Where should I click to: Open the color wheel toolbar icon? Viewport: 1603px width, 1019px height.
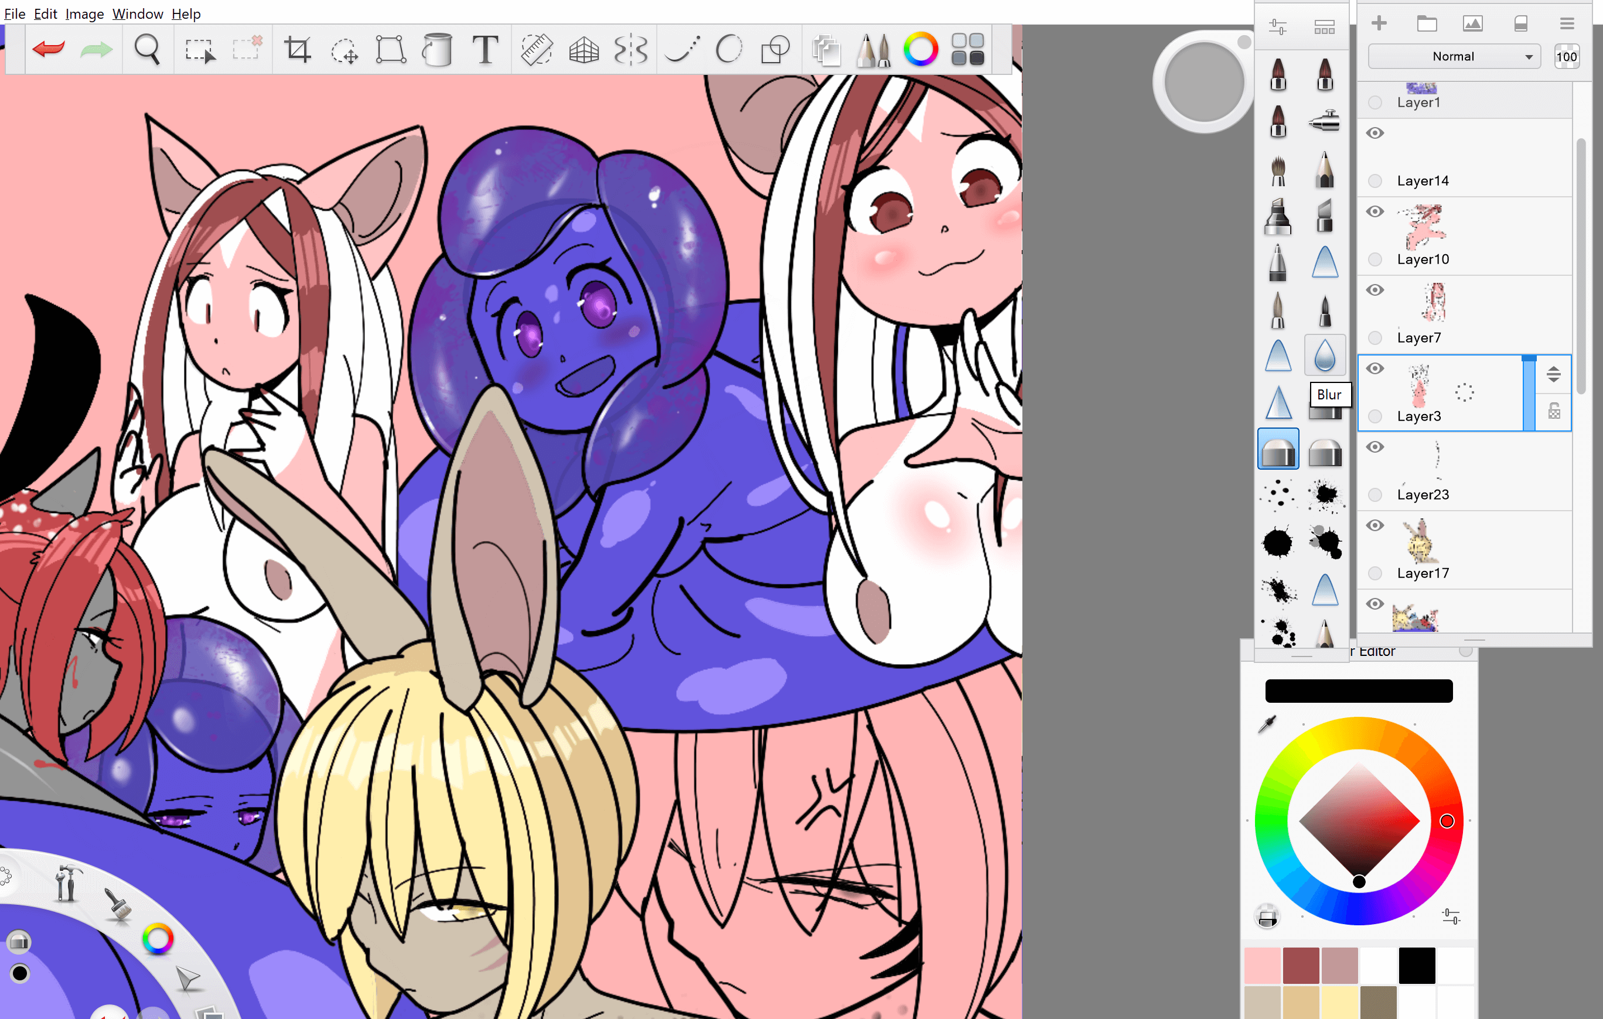tap(920, 49)
